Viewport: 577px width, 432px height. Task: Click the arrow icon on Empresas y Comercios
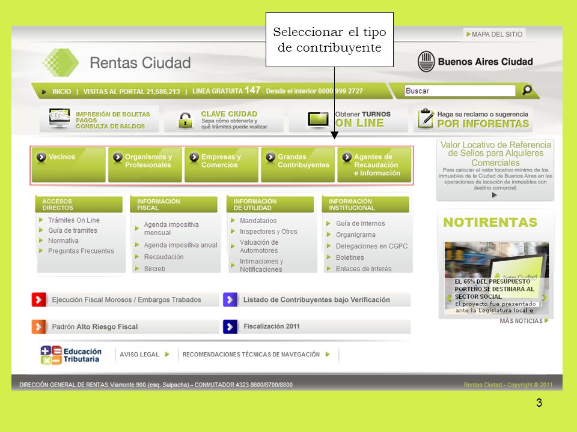coord(194,157)
